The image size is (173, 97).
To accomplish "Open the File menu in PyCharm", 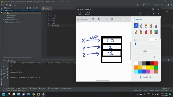I will (5, 2).
